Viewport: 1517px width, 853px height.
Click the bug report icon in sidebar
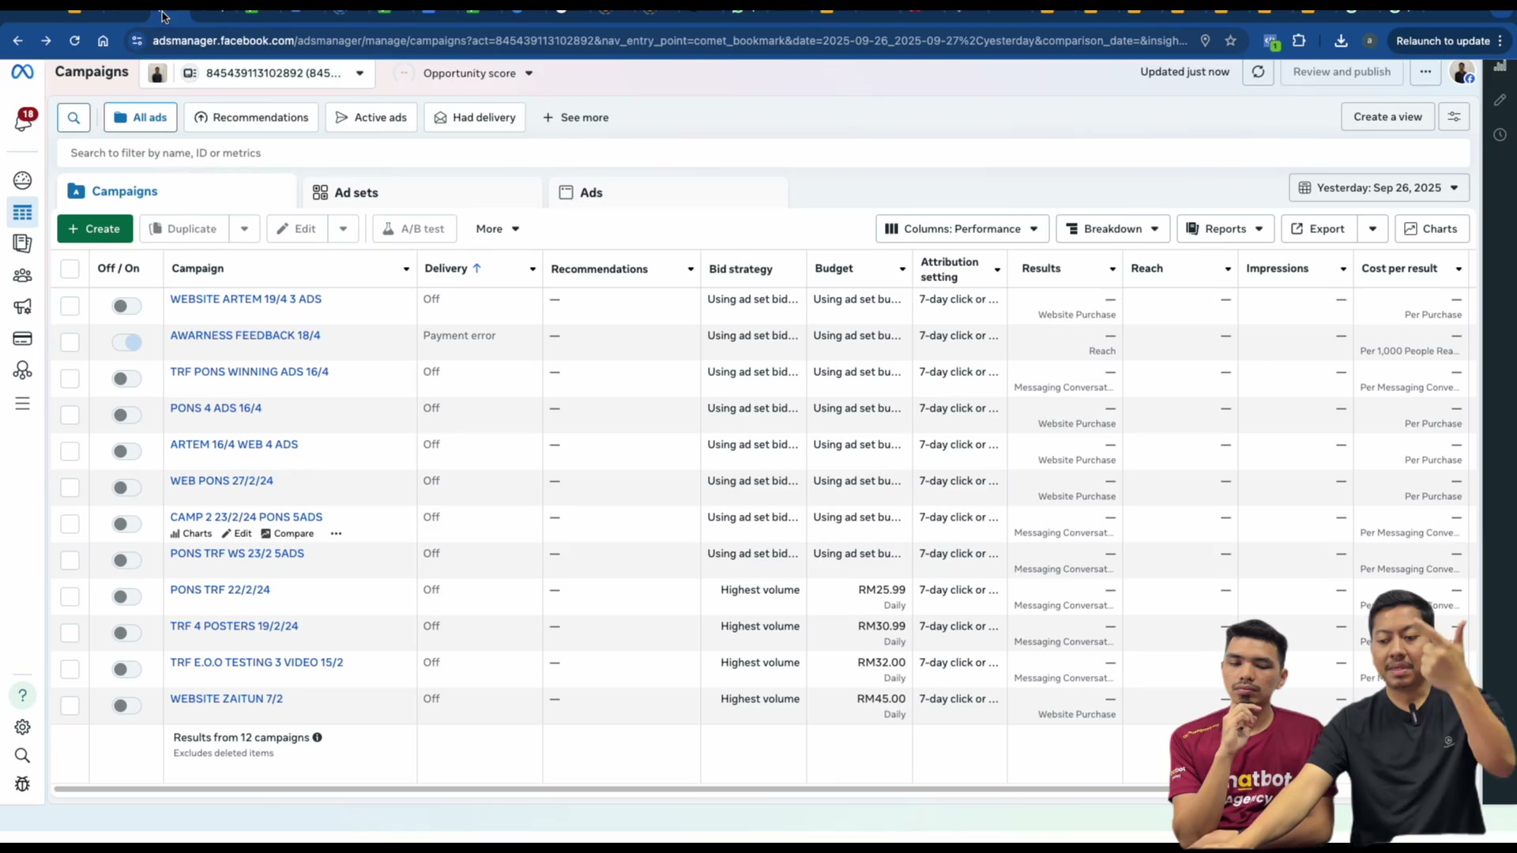coord(22,783)
